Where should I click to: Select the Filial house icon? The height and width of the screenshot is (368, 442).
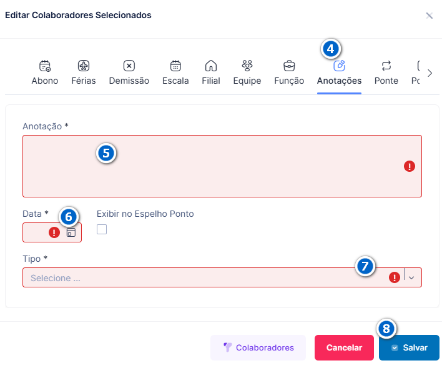click(211, 66)
